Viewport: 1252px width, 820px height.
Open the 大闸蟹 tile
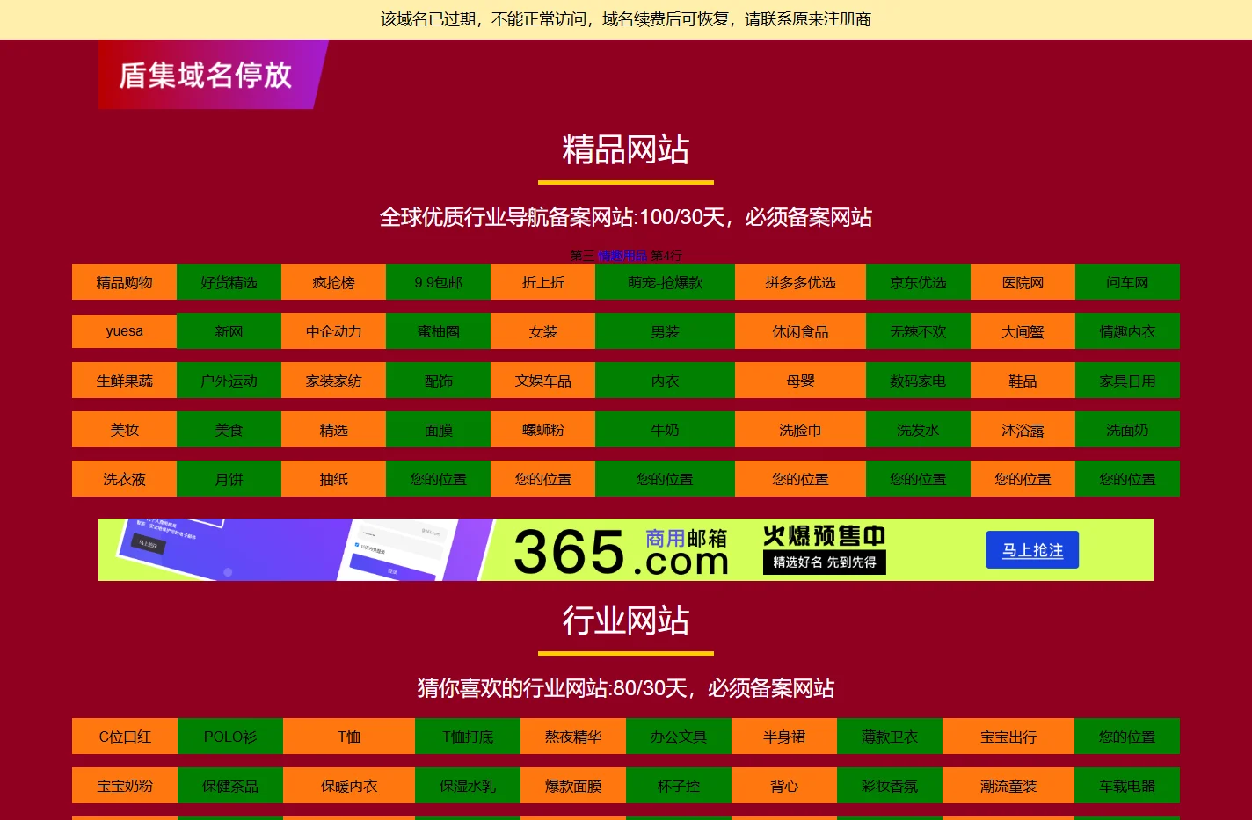[1023, 331]
